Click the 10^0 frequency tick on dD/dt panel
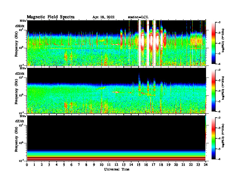Screen dimensions: 245x189 pos(21,95)
